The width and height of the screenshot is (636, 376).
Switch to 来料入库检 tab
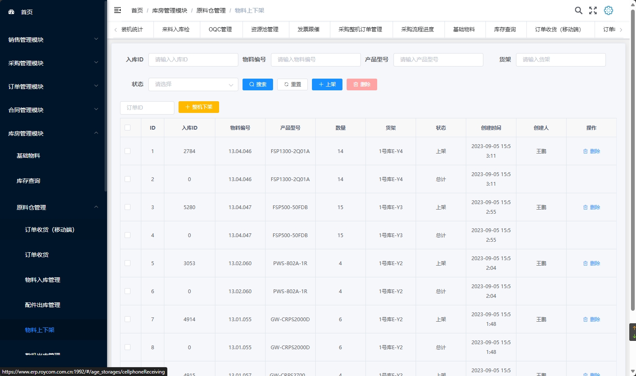pyautogui.click(x=176, y=29)
